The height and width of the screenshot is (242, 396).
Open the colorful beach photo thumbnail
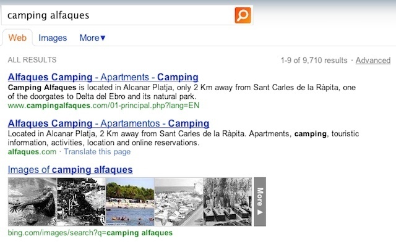pyautogui.click(x=130, y=202)
